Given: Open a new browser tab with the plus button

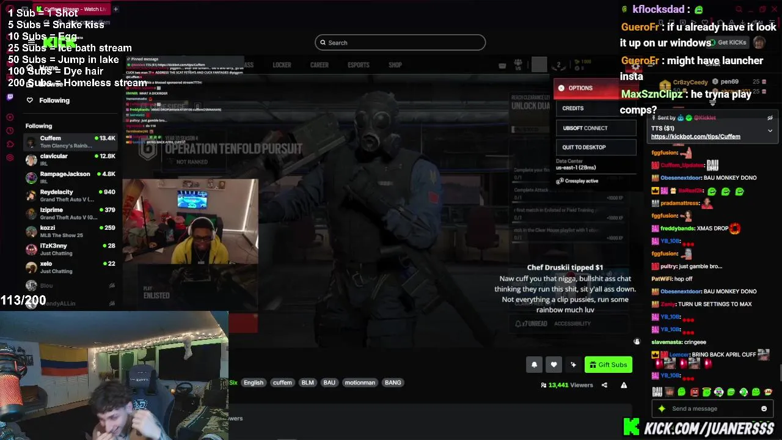Looking at the screenshot, I should click(115, 9).
